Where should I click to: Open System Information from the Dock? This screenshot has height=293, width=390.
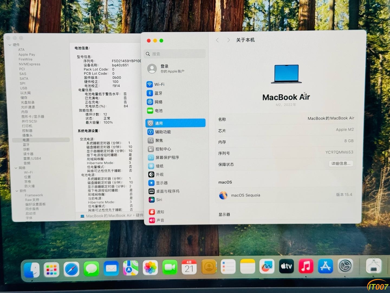pyautogui.click(x=373, y=266)
